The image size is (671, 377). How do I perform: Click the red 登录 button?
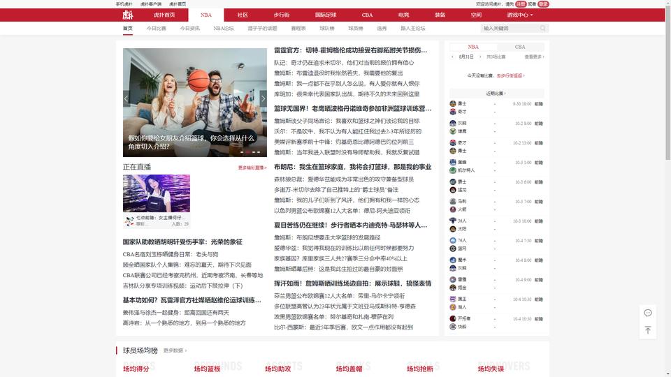[543, 4]
